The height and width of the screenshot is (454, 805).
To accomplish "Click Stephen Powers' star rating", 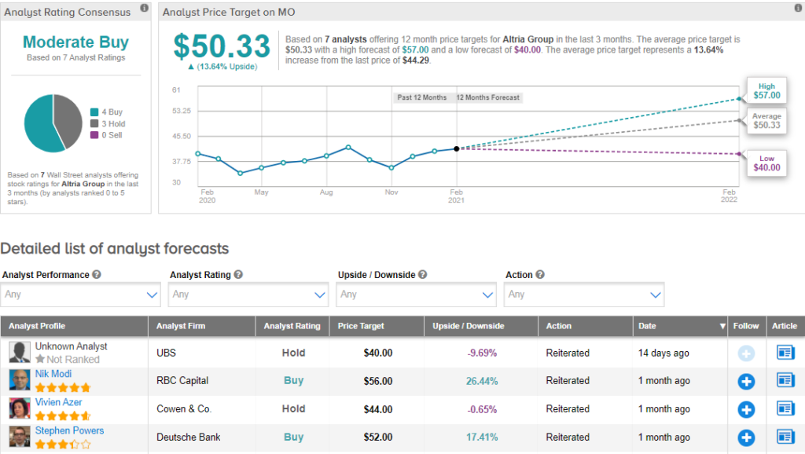I will [x=63, y=445].
